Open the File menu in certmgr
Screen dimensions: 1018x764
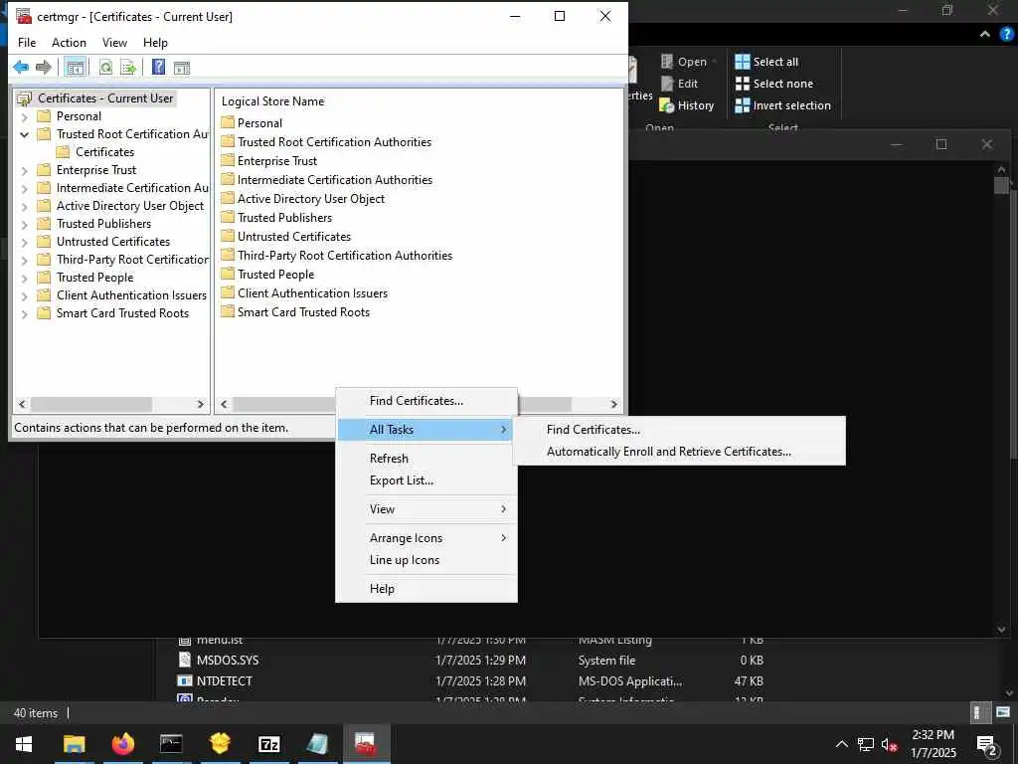tap(27, 42)
